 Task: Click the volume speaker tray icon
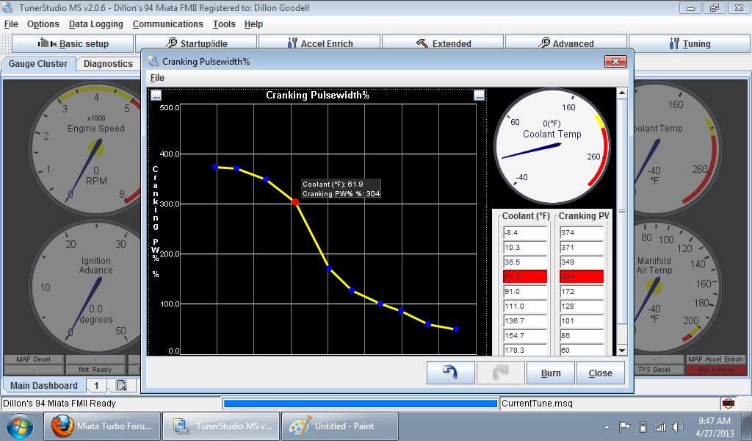[x=678, y=426]
